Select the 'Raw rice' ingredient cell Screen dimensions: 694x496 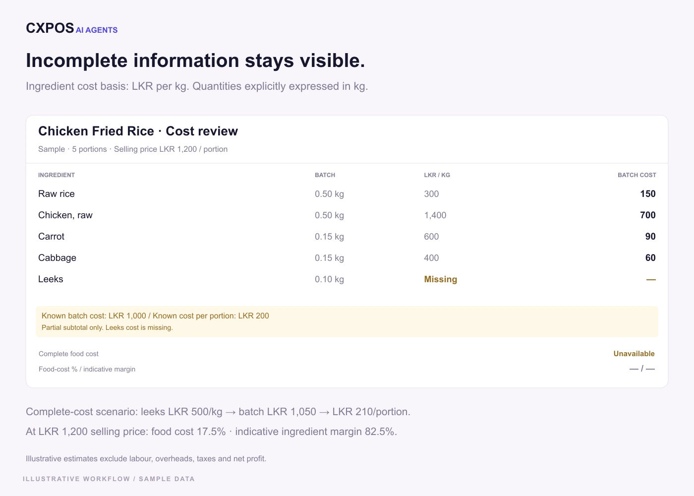[57, 194]
